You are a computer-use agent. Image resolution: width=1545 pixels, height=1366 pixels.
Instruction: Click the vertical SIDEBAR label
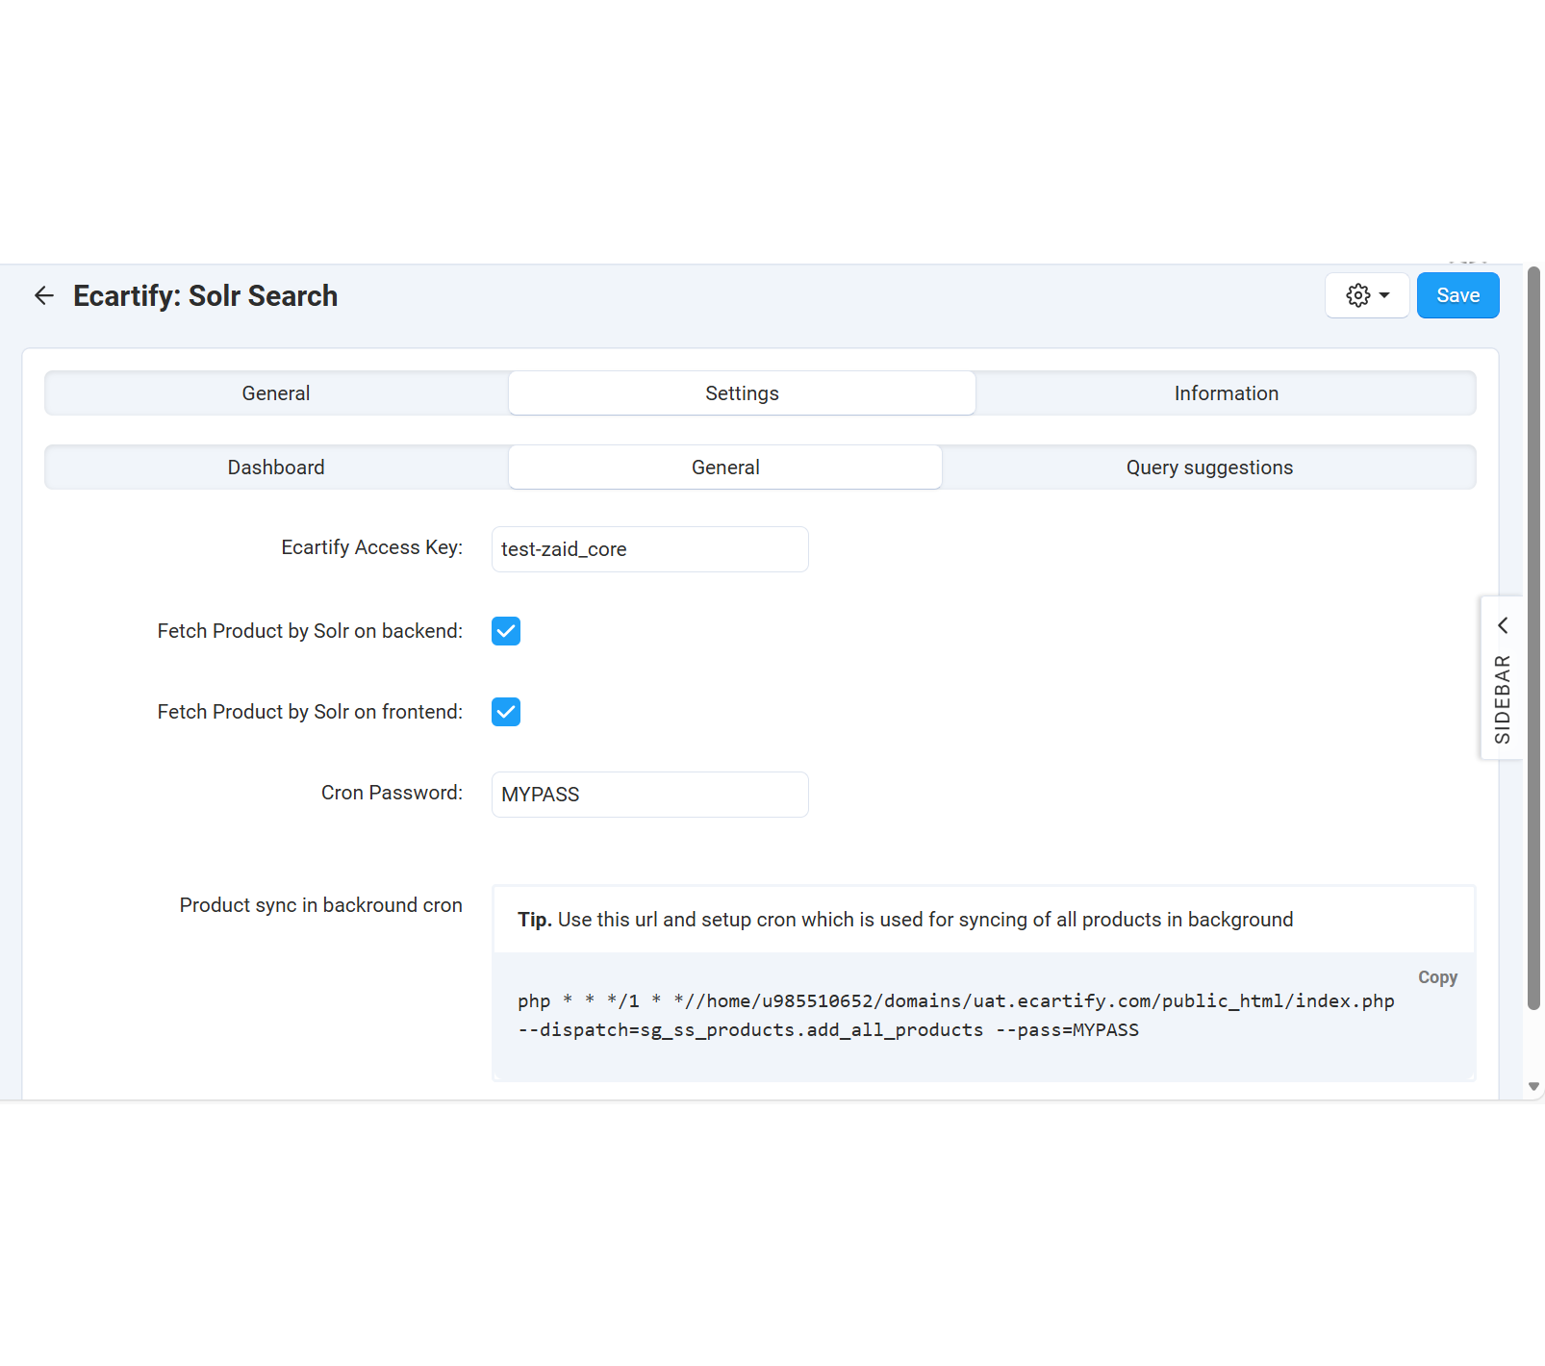click(1502, 698)
